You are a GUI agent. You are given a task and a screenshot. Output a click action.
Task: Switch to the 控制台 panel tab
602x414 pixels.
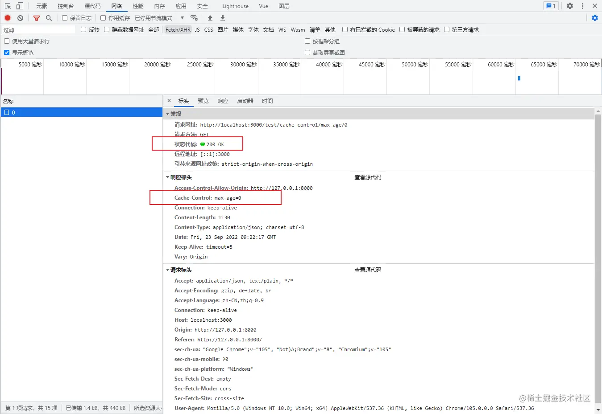[x=66, y=6]
